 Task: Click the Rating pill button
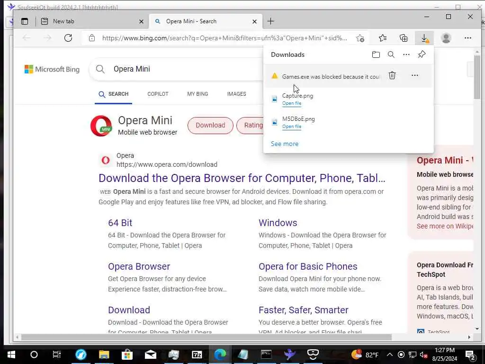click(x=250, y=125)
